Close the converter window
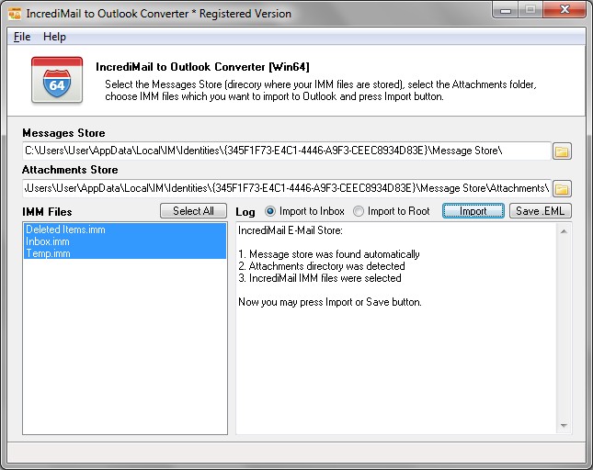Viewport: 593px width, 470px height. 564,9
